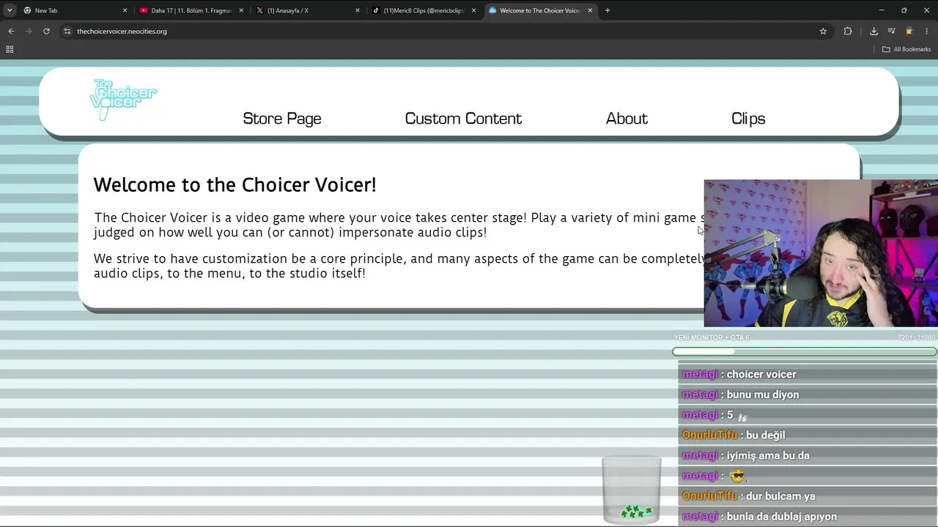Click the Welcome to the Choicer Voicer heading
The height and width of the screenshot is (527, 938).
[234, 184]
